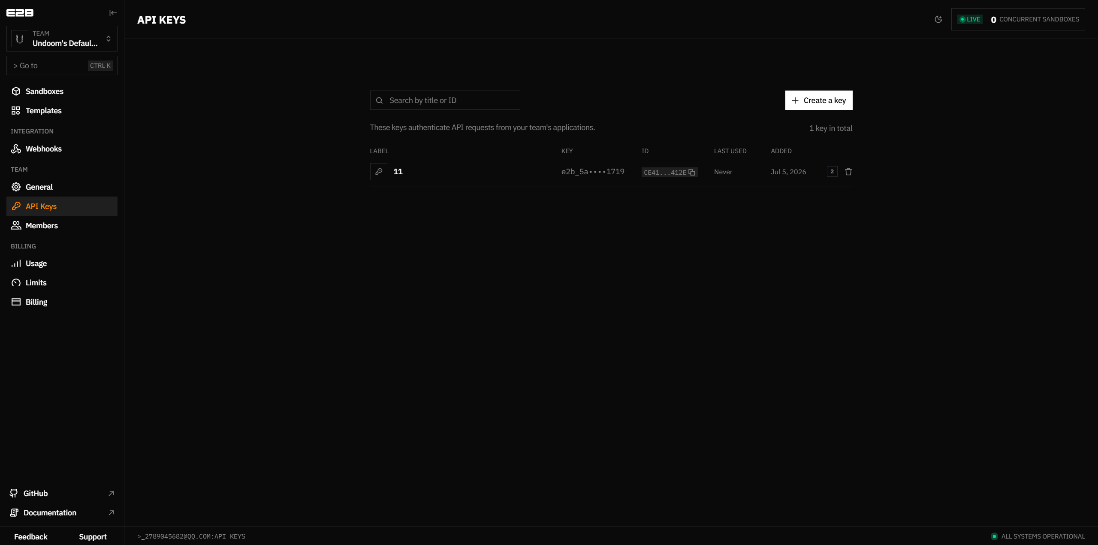Click the ID column header
Screen dimensions: 1098x545
(x=645, y=151)
